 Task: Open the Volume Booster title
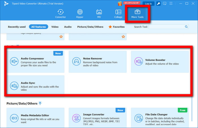tap(155, 60)
